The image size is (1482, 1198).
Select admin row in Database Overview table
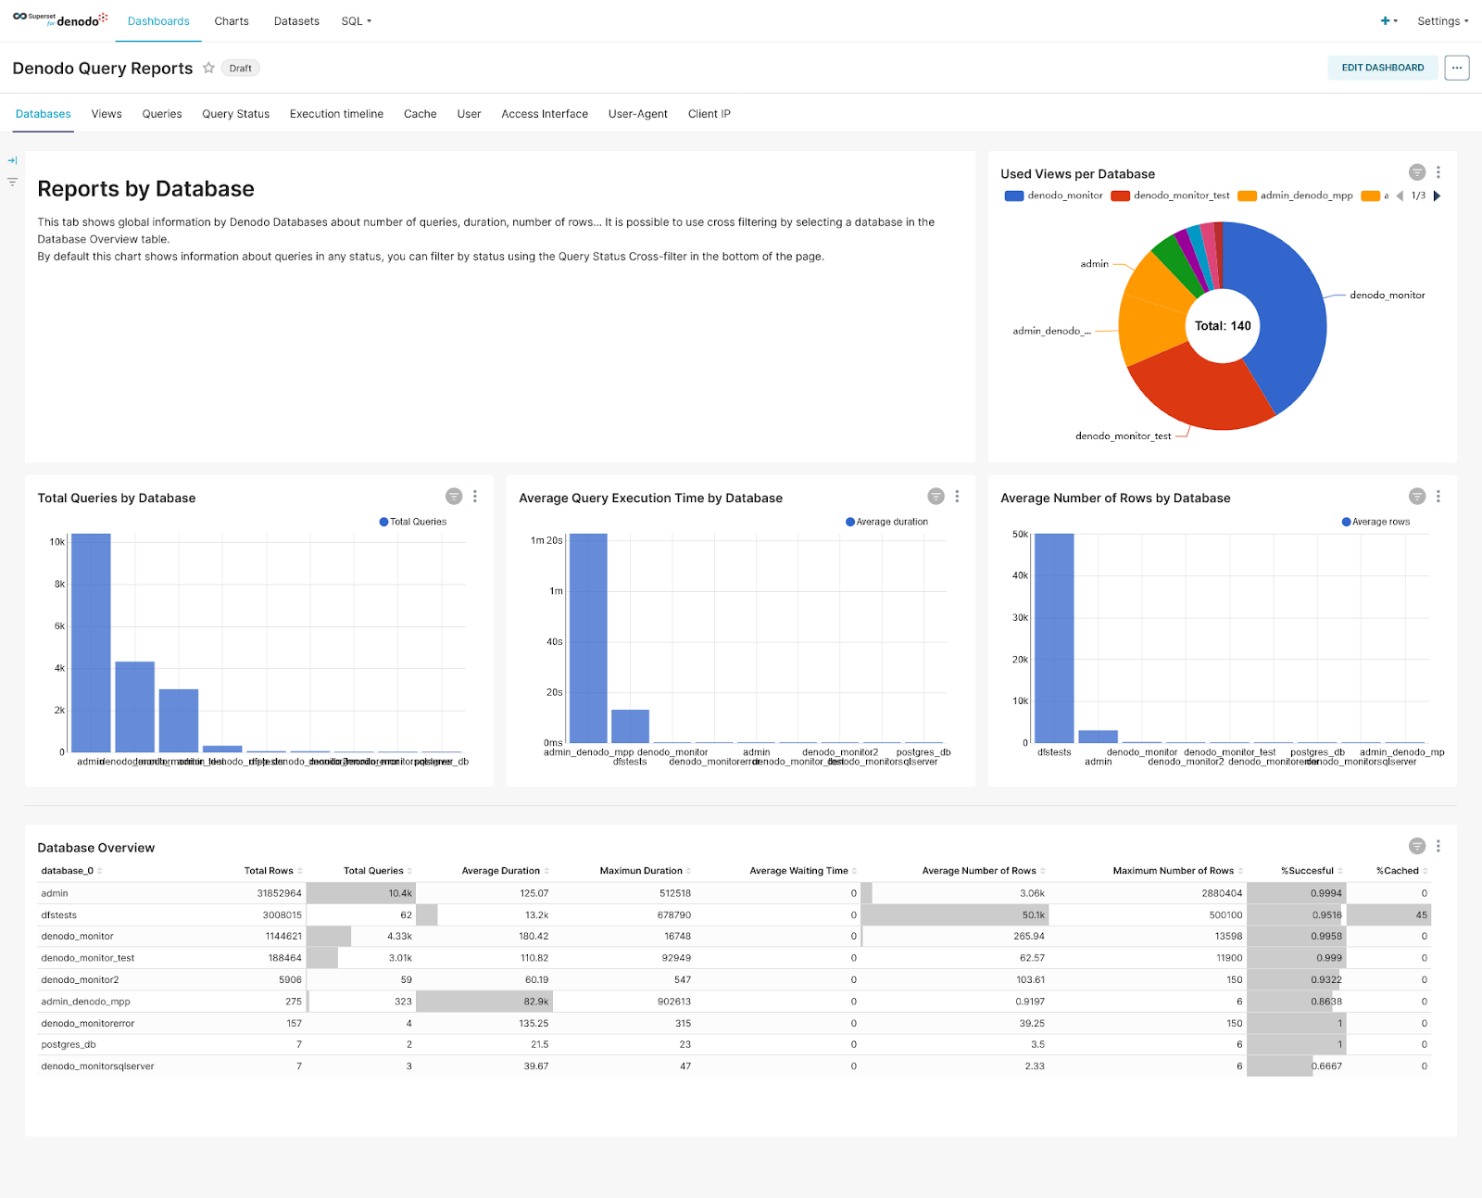(x=735, y=893)
